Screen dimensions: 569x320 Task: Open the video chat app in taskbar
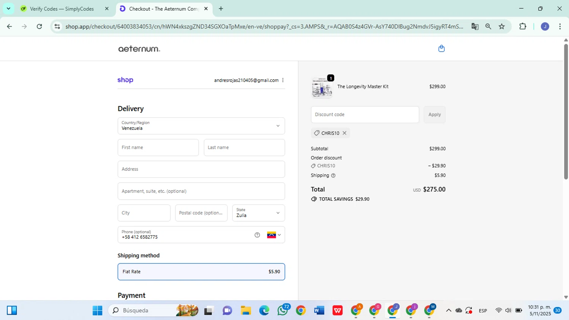point(227,311)
